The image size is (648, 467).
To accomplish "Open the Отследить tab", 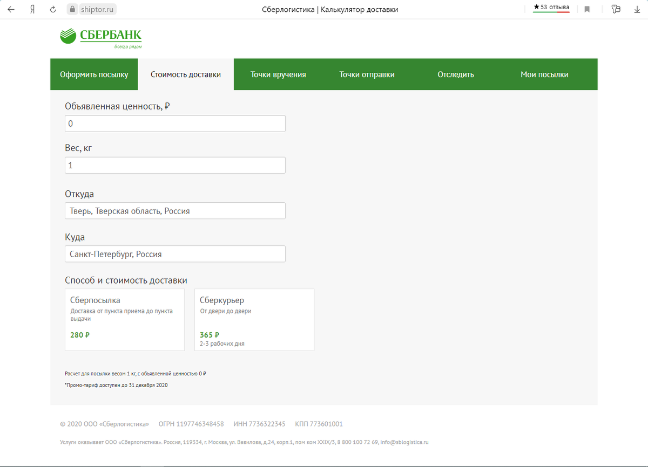I will coord(456,74).
